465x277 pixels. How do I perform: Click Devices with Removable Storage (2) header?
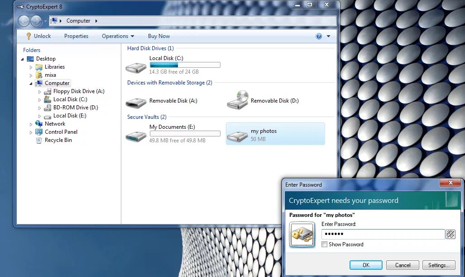(x=170, y=83)
